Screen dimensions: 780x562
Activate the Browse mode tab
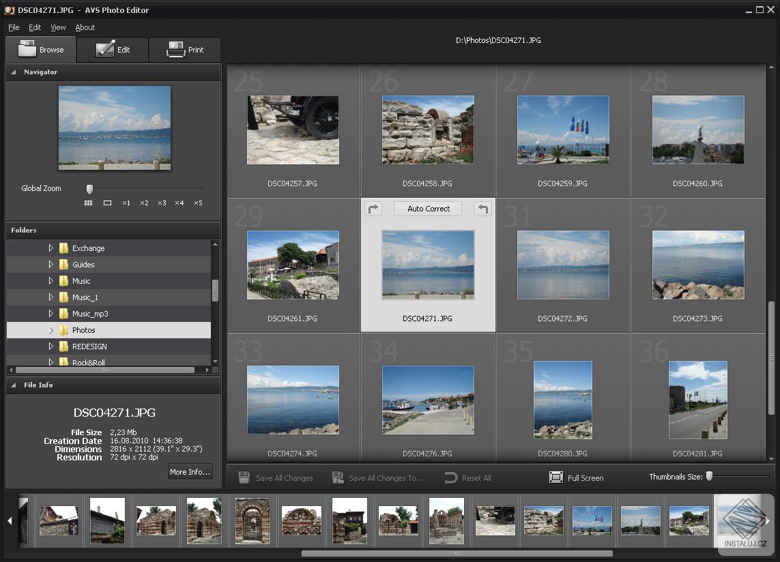pos(40,49)
